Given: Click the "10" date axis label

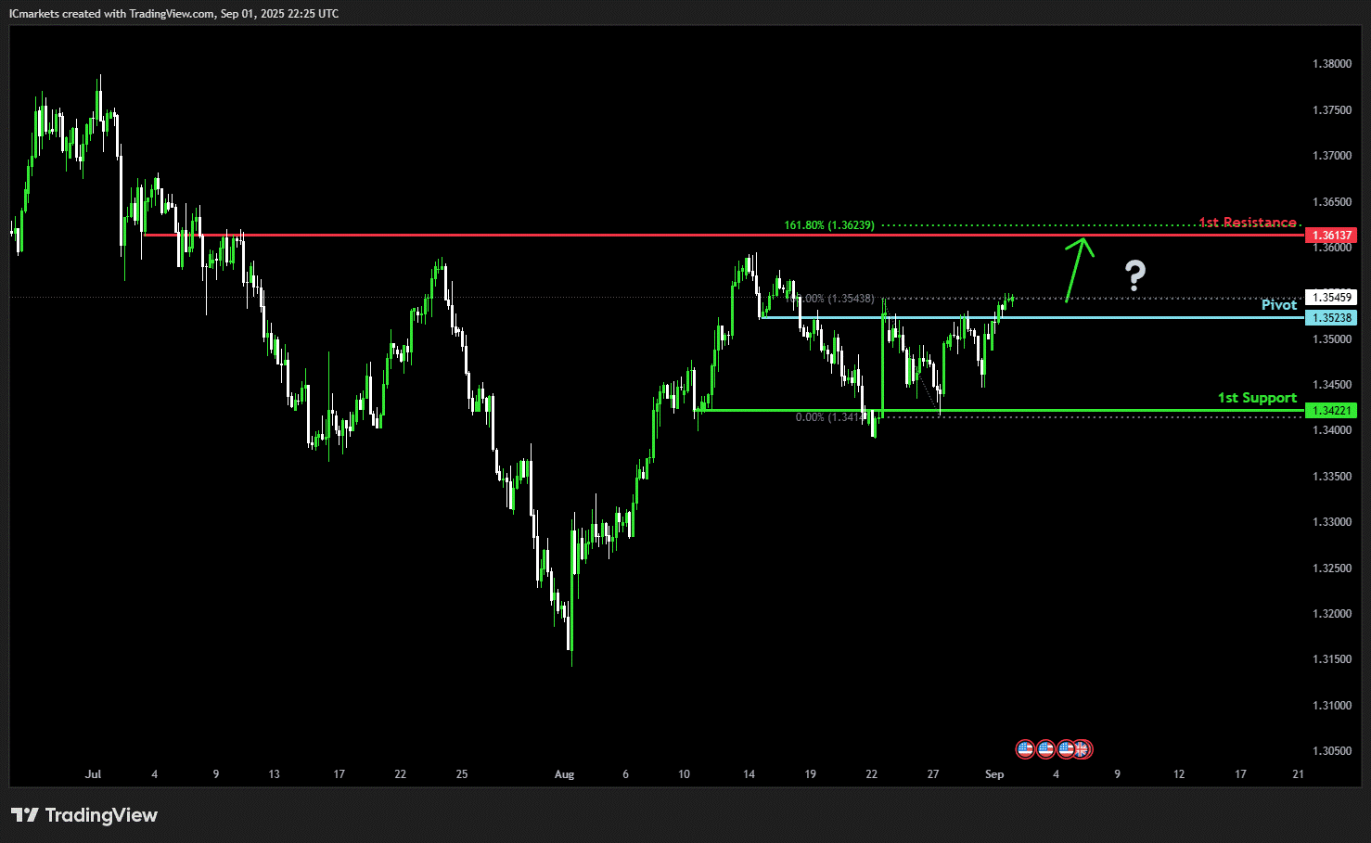Looking at the screenshot, I should 684,774.
